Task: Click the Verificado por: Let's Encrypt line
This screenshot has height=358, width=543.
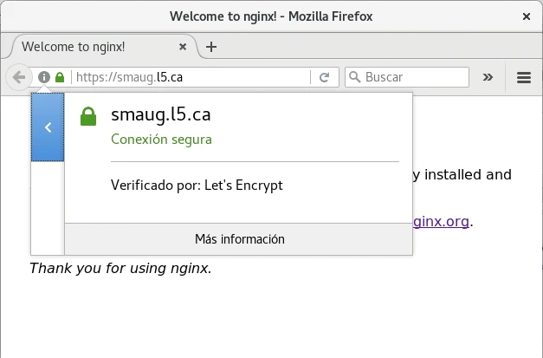Action: click(197, 185)
